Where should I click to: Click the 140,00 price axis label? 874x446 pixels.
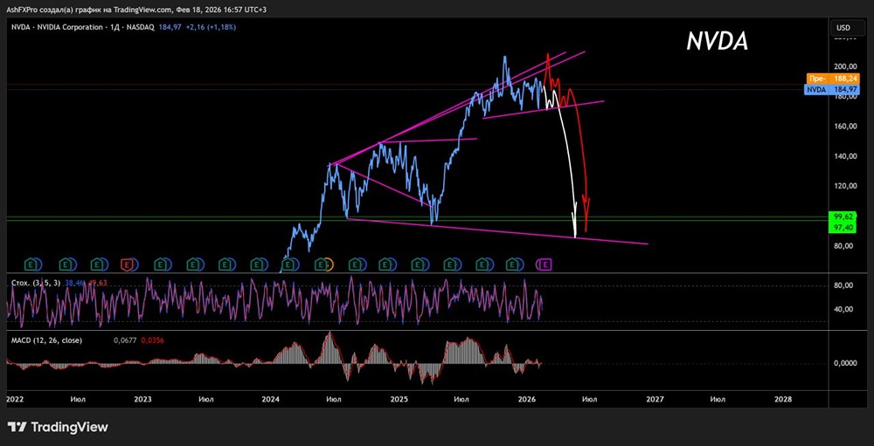(x=847, y=156)
